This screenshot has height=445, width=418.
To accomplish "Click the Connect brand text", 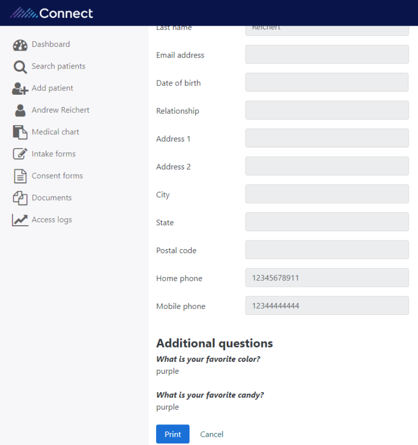I will [x=66, y=14].
